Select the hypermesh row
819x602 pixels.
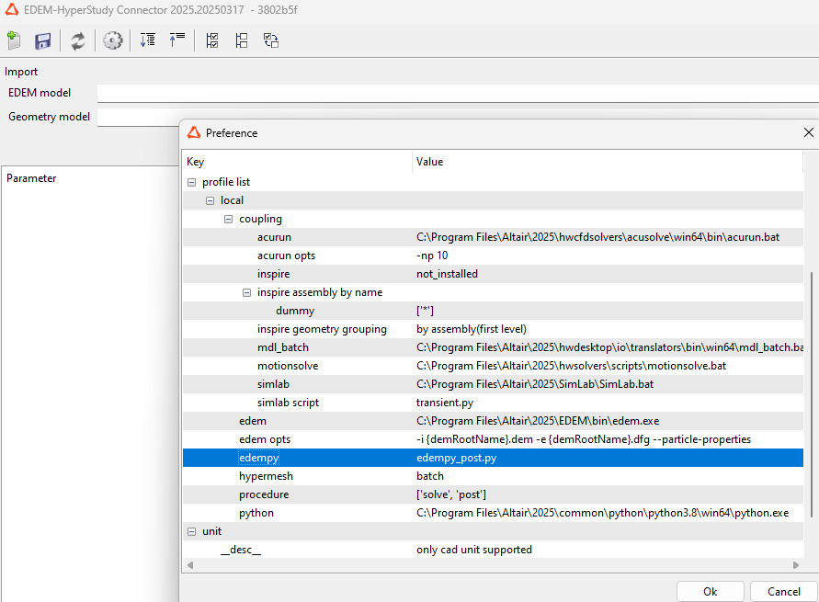click(493, 476)
